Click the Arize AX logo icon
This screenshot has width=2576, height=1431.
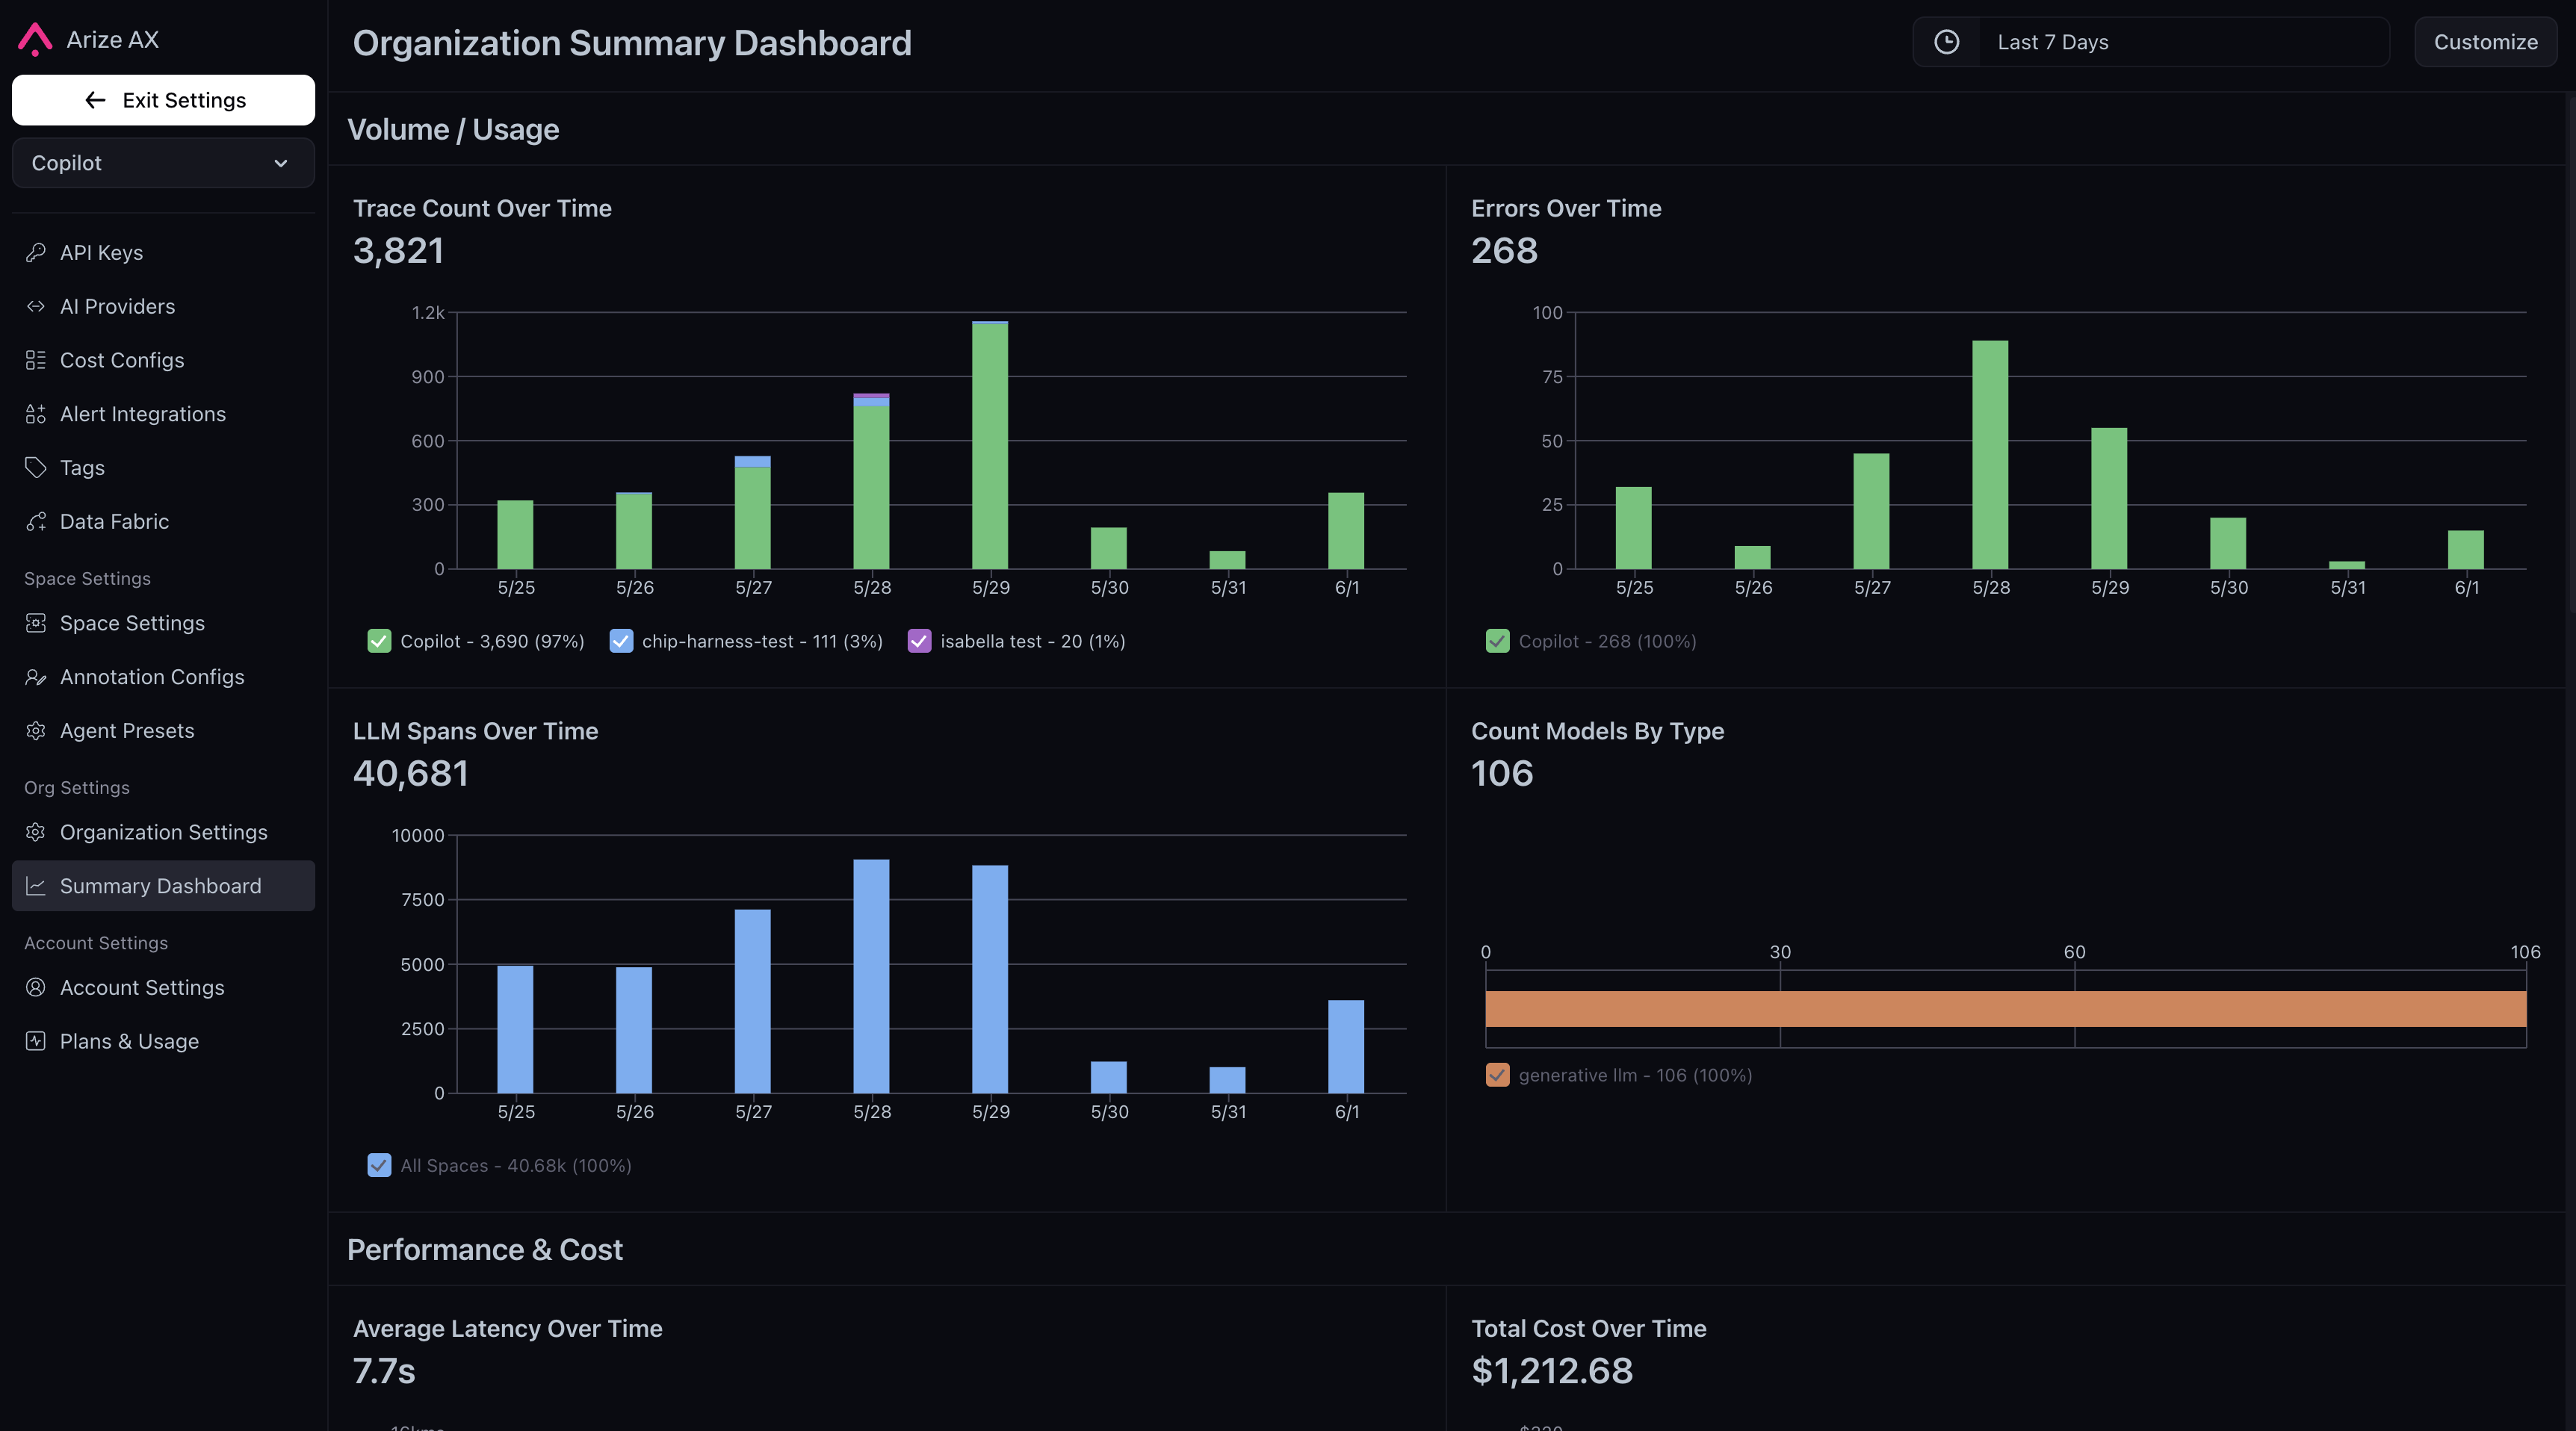[35, 39]
